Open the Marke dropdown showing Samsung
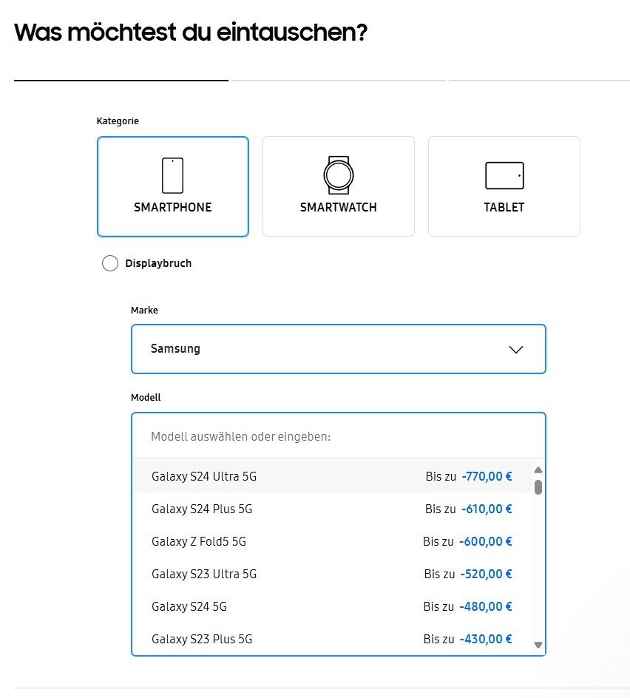 tap(325, 349)
